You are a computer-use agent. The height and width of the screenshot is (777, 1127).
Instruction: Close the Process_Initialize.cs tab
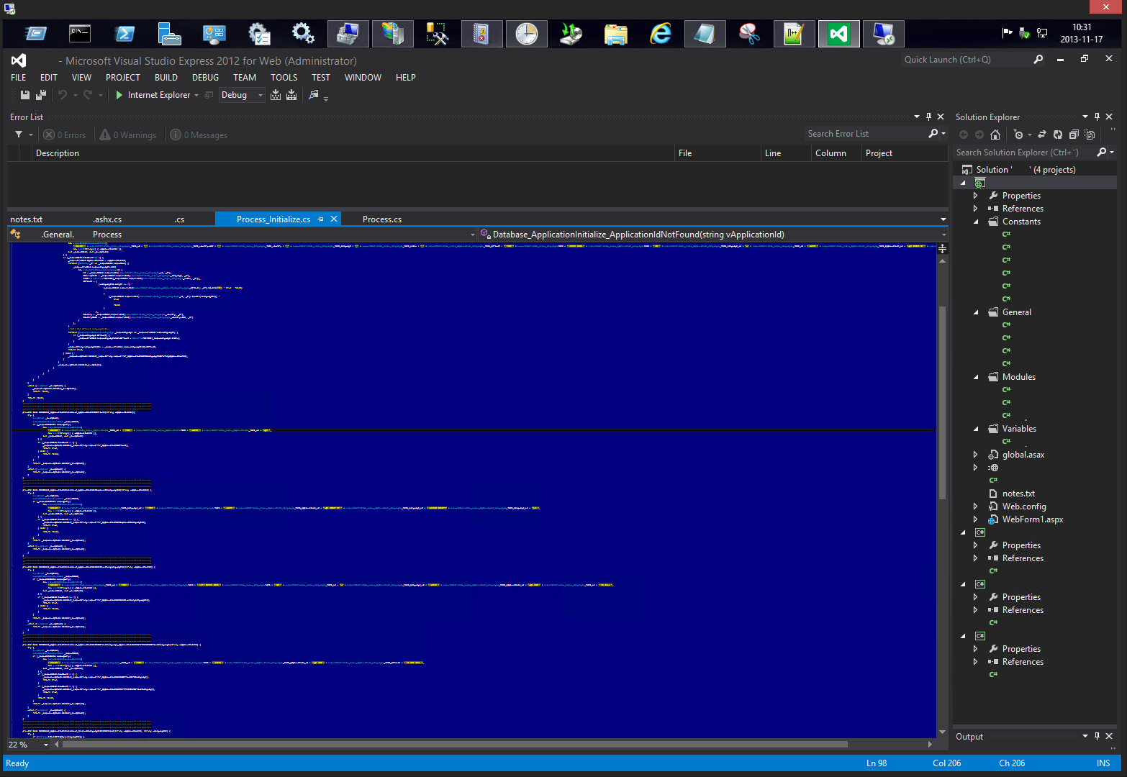pyautogui.click(x=334, y=219)
